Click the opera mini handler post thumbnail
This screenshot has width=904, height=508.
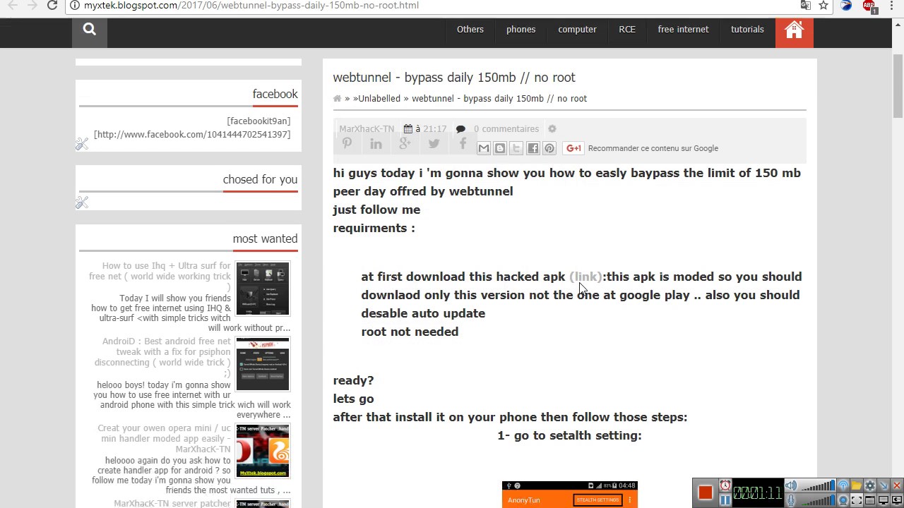(x=263, y=451)
